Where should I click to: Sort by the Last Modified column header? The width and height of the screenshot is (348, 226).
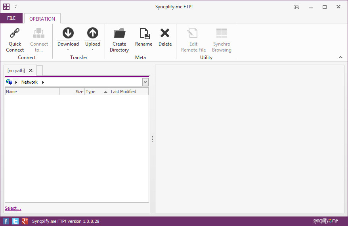point(129,92)
